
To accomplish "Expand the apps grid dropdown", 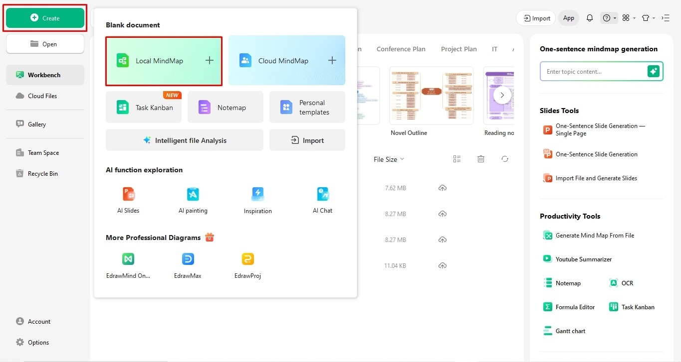I will point(629,18).
